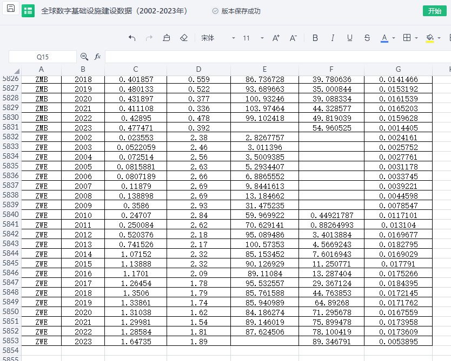This screenshot has height=361, width=451.
Task: Apply the font color A icon
Action: (x=384, y=38)
